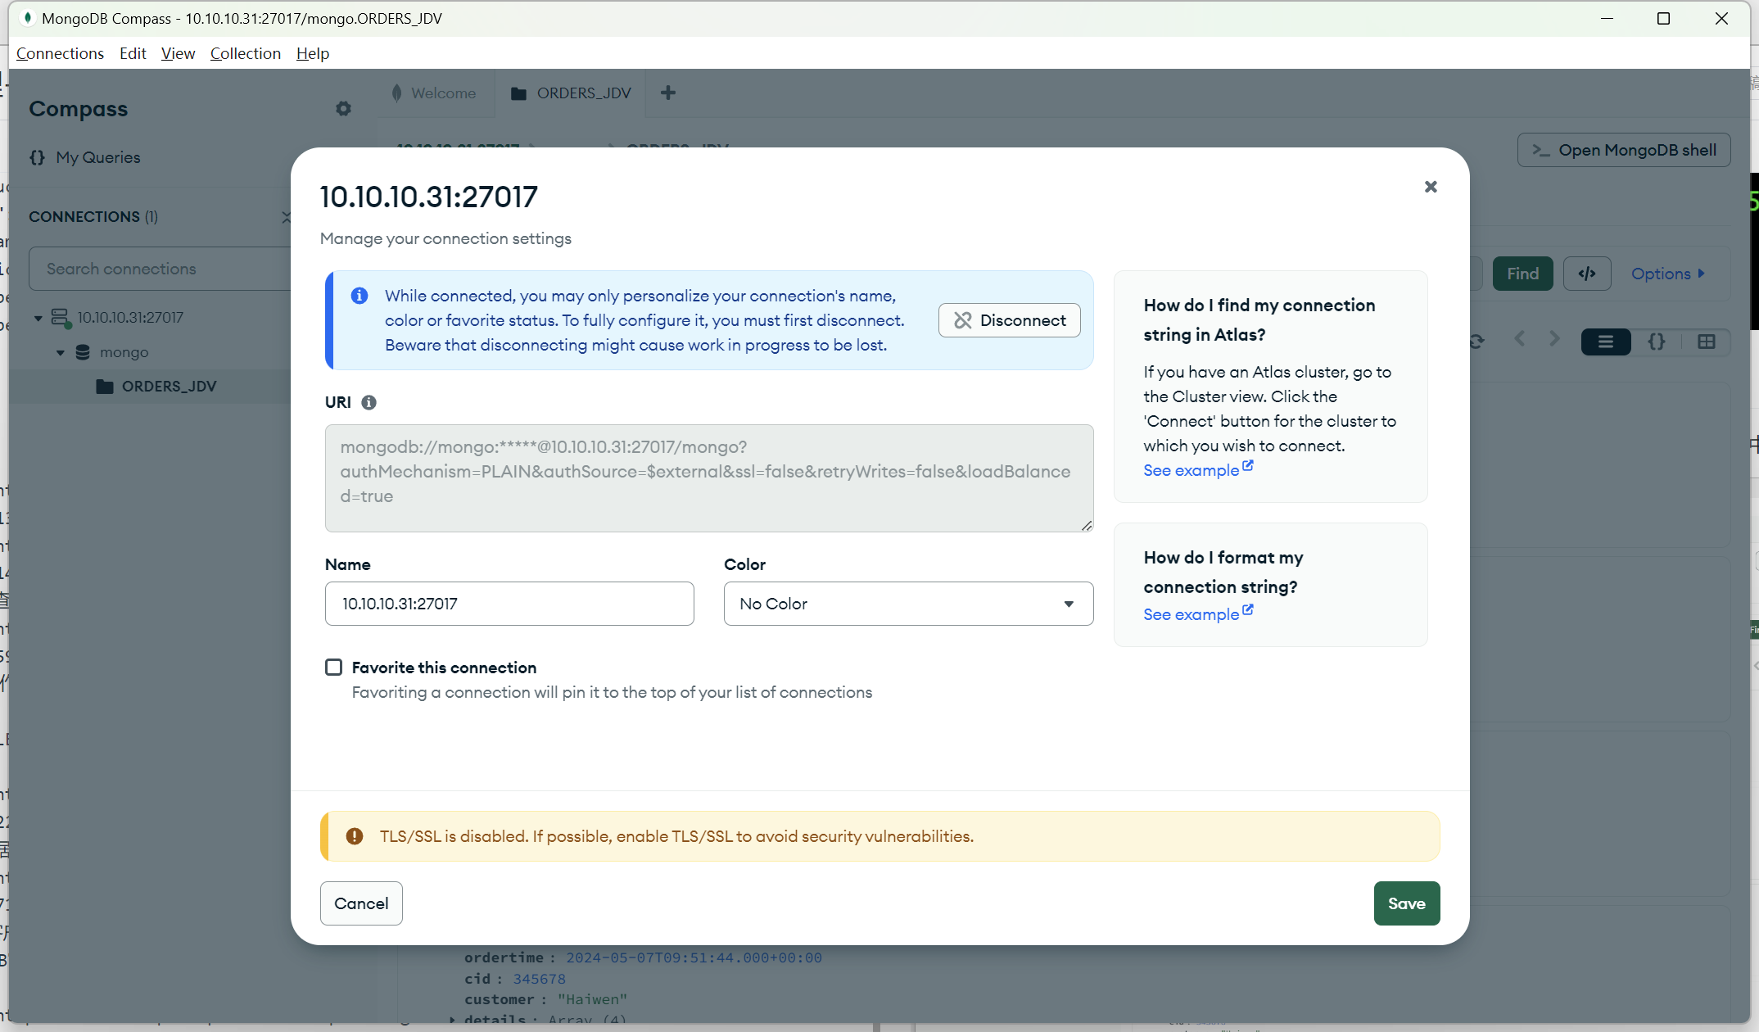This screenshot has height=1032, width=1759.
Task: Check Favorite this connection checkbox
Action: [333, 667]
